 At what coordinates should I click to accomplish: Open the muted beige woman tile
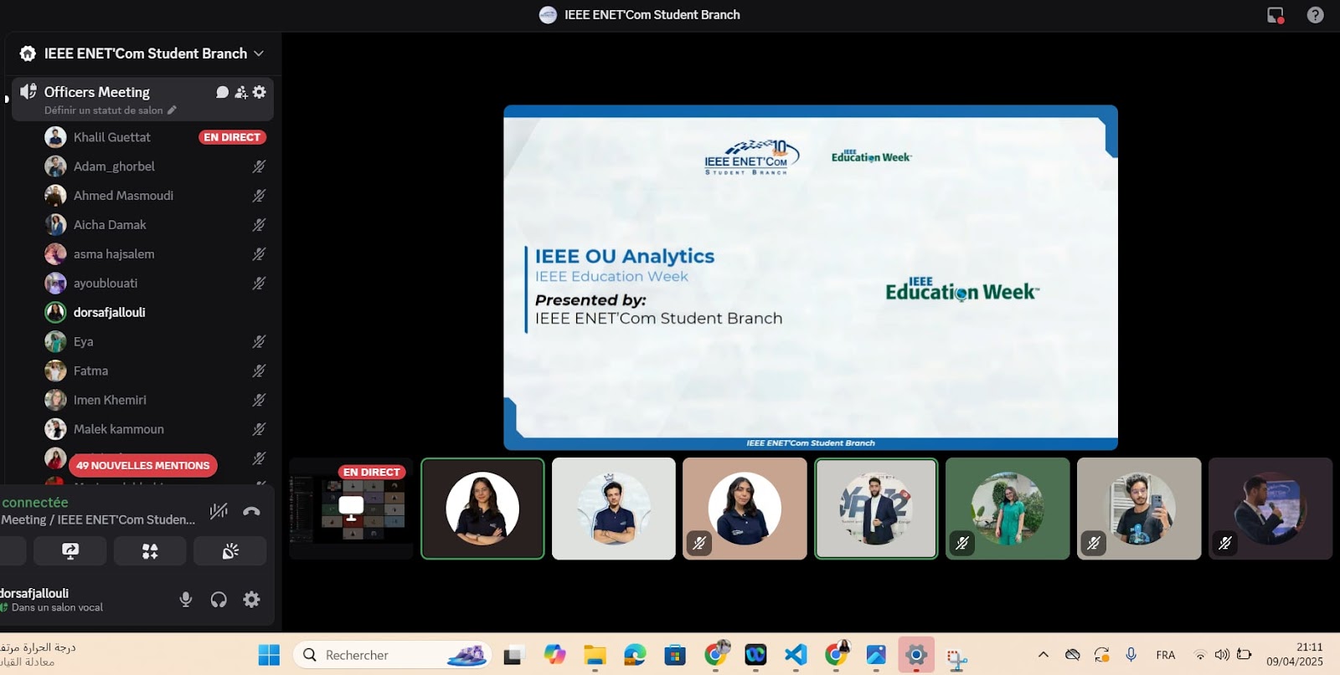pos(745,509)
